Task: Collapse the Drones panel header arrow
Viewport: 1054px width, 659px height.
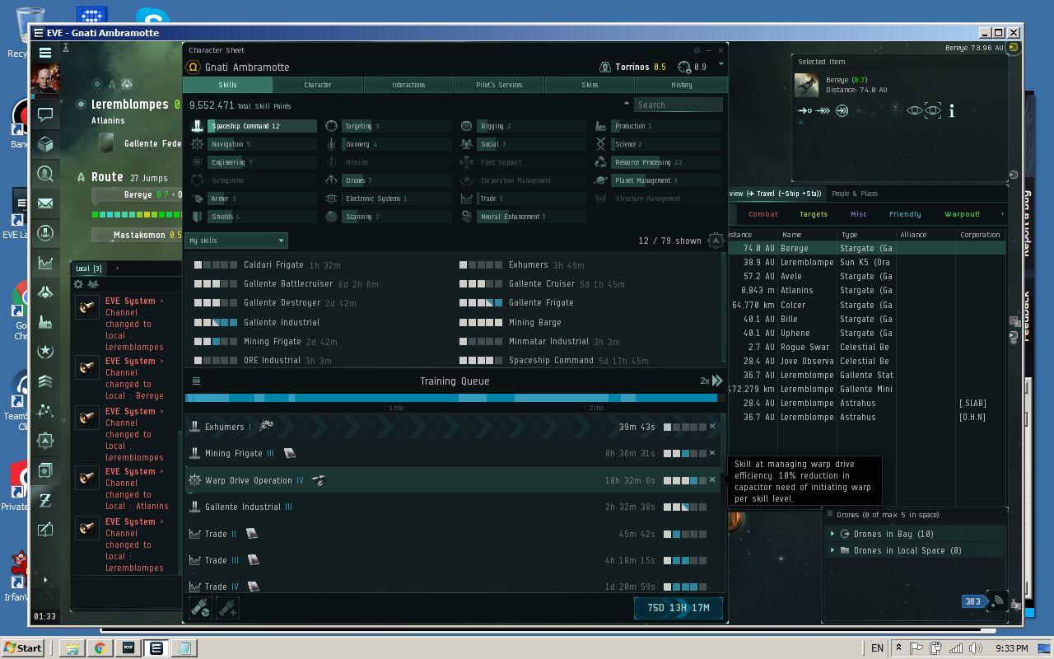Action: click(830, 515)
